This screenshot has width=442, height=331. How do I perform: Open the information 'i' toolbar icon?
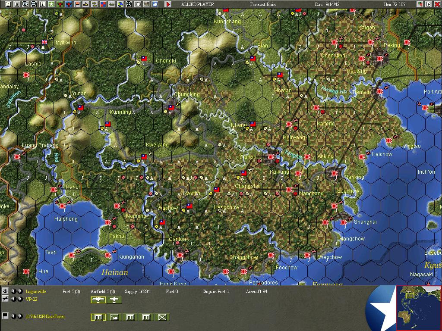43,4
